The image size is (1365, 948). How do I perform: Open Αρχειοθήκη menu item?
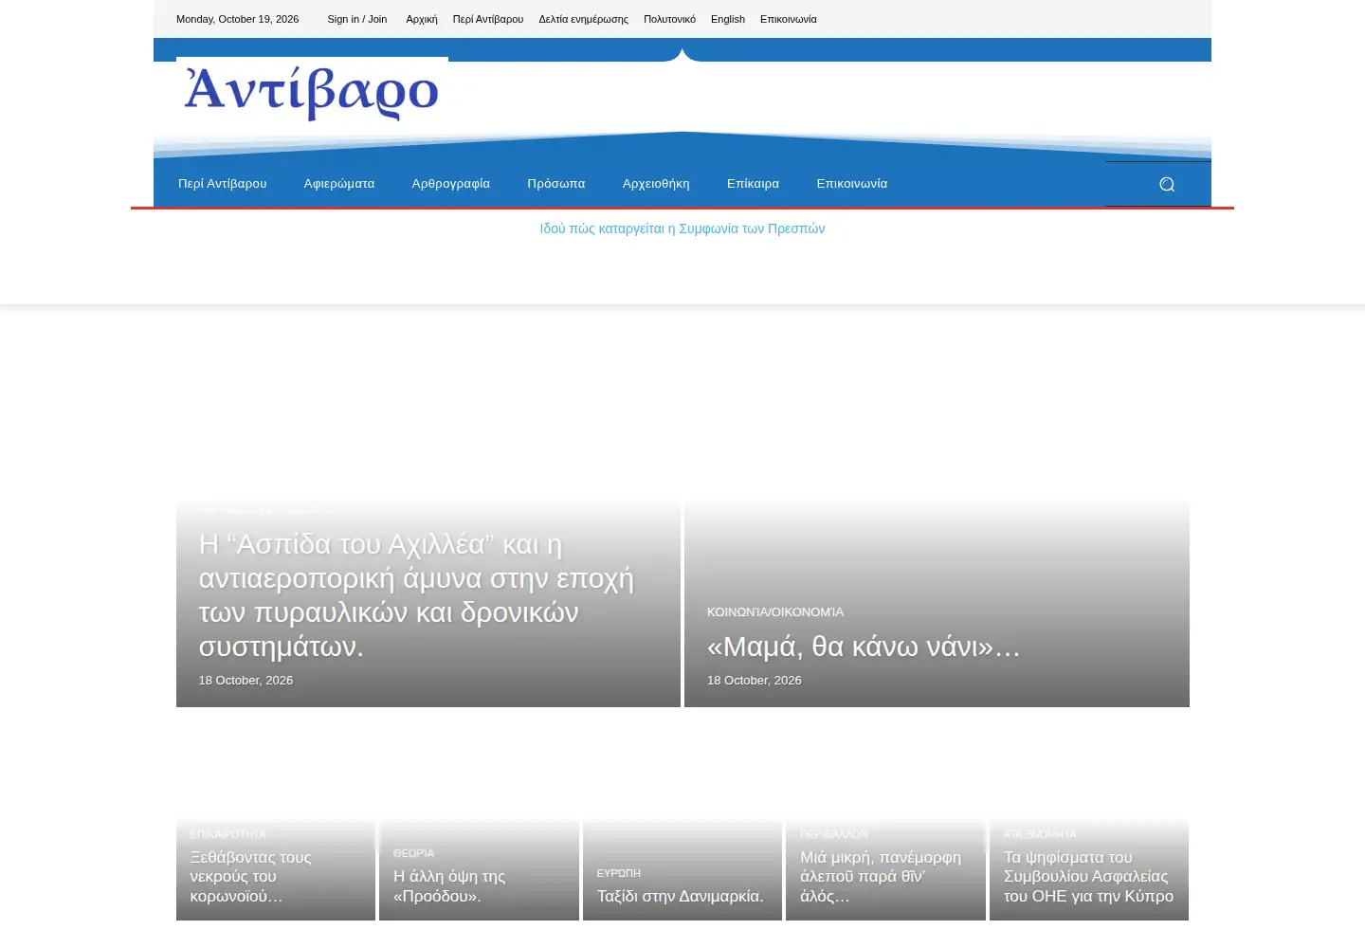[x=656, y=184]
